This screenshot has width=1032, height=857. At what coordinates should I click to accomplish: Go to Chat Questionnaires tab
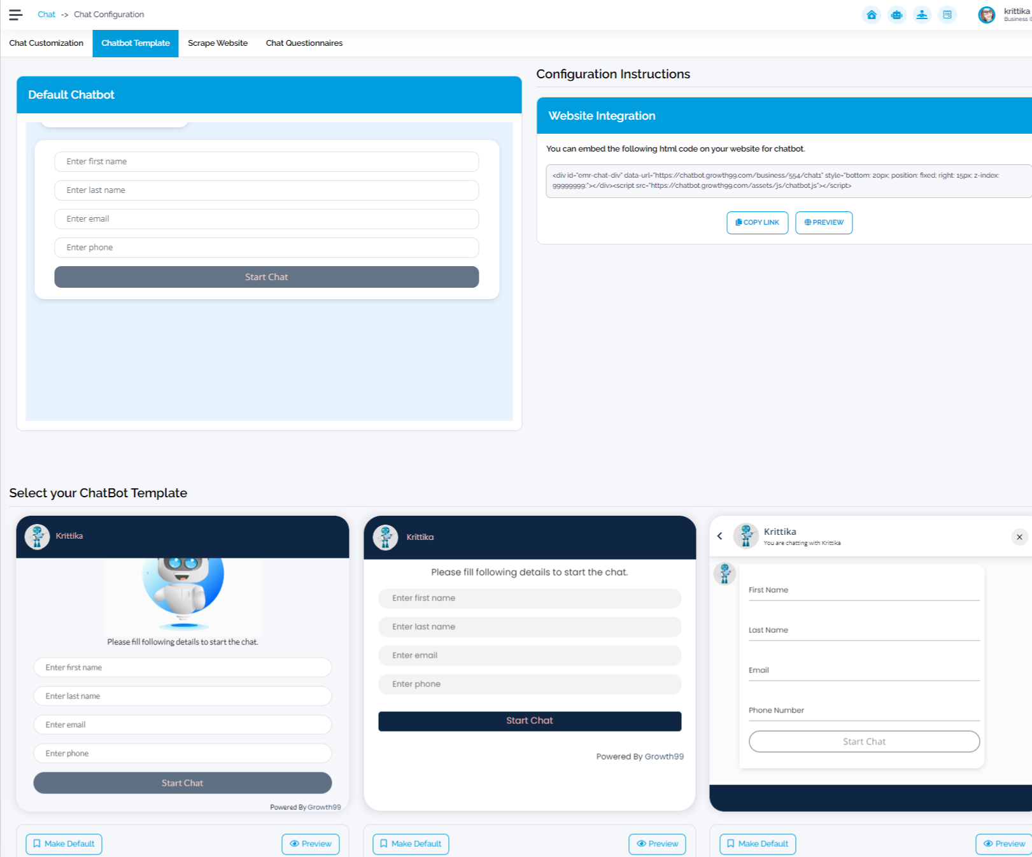click(x=304, y=43)
